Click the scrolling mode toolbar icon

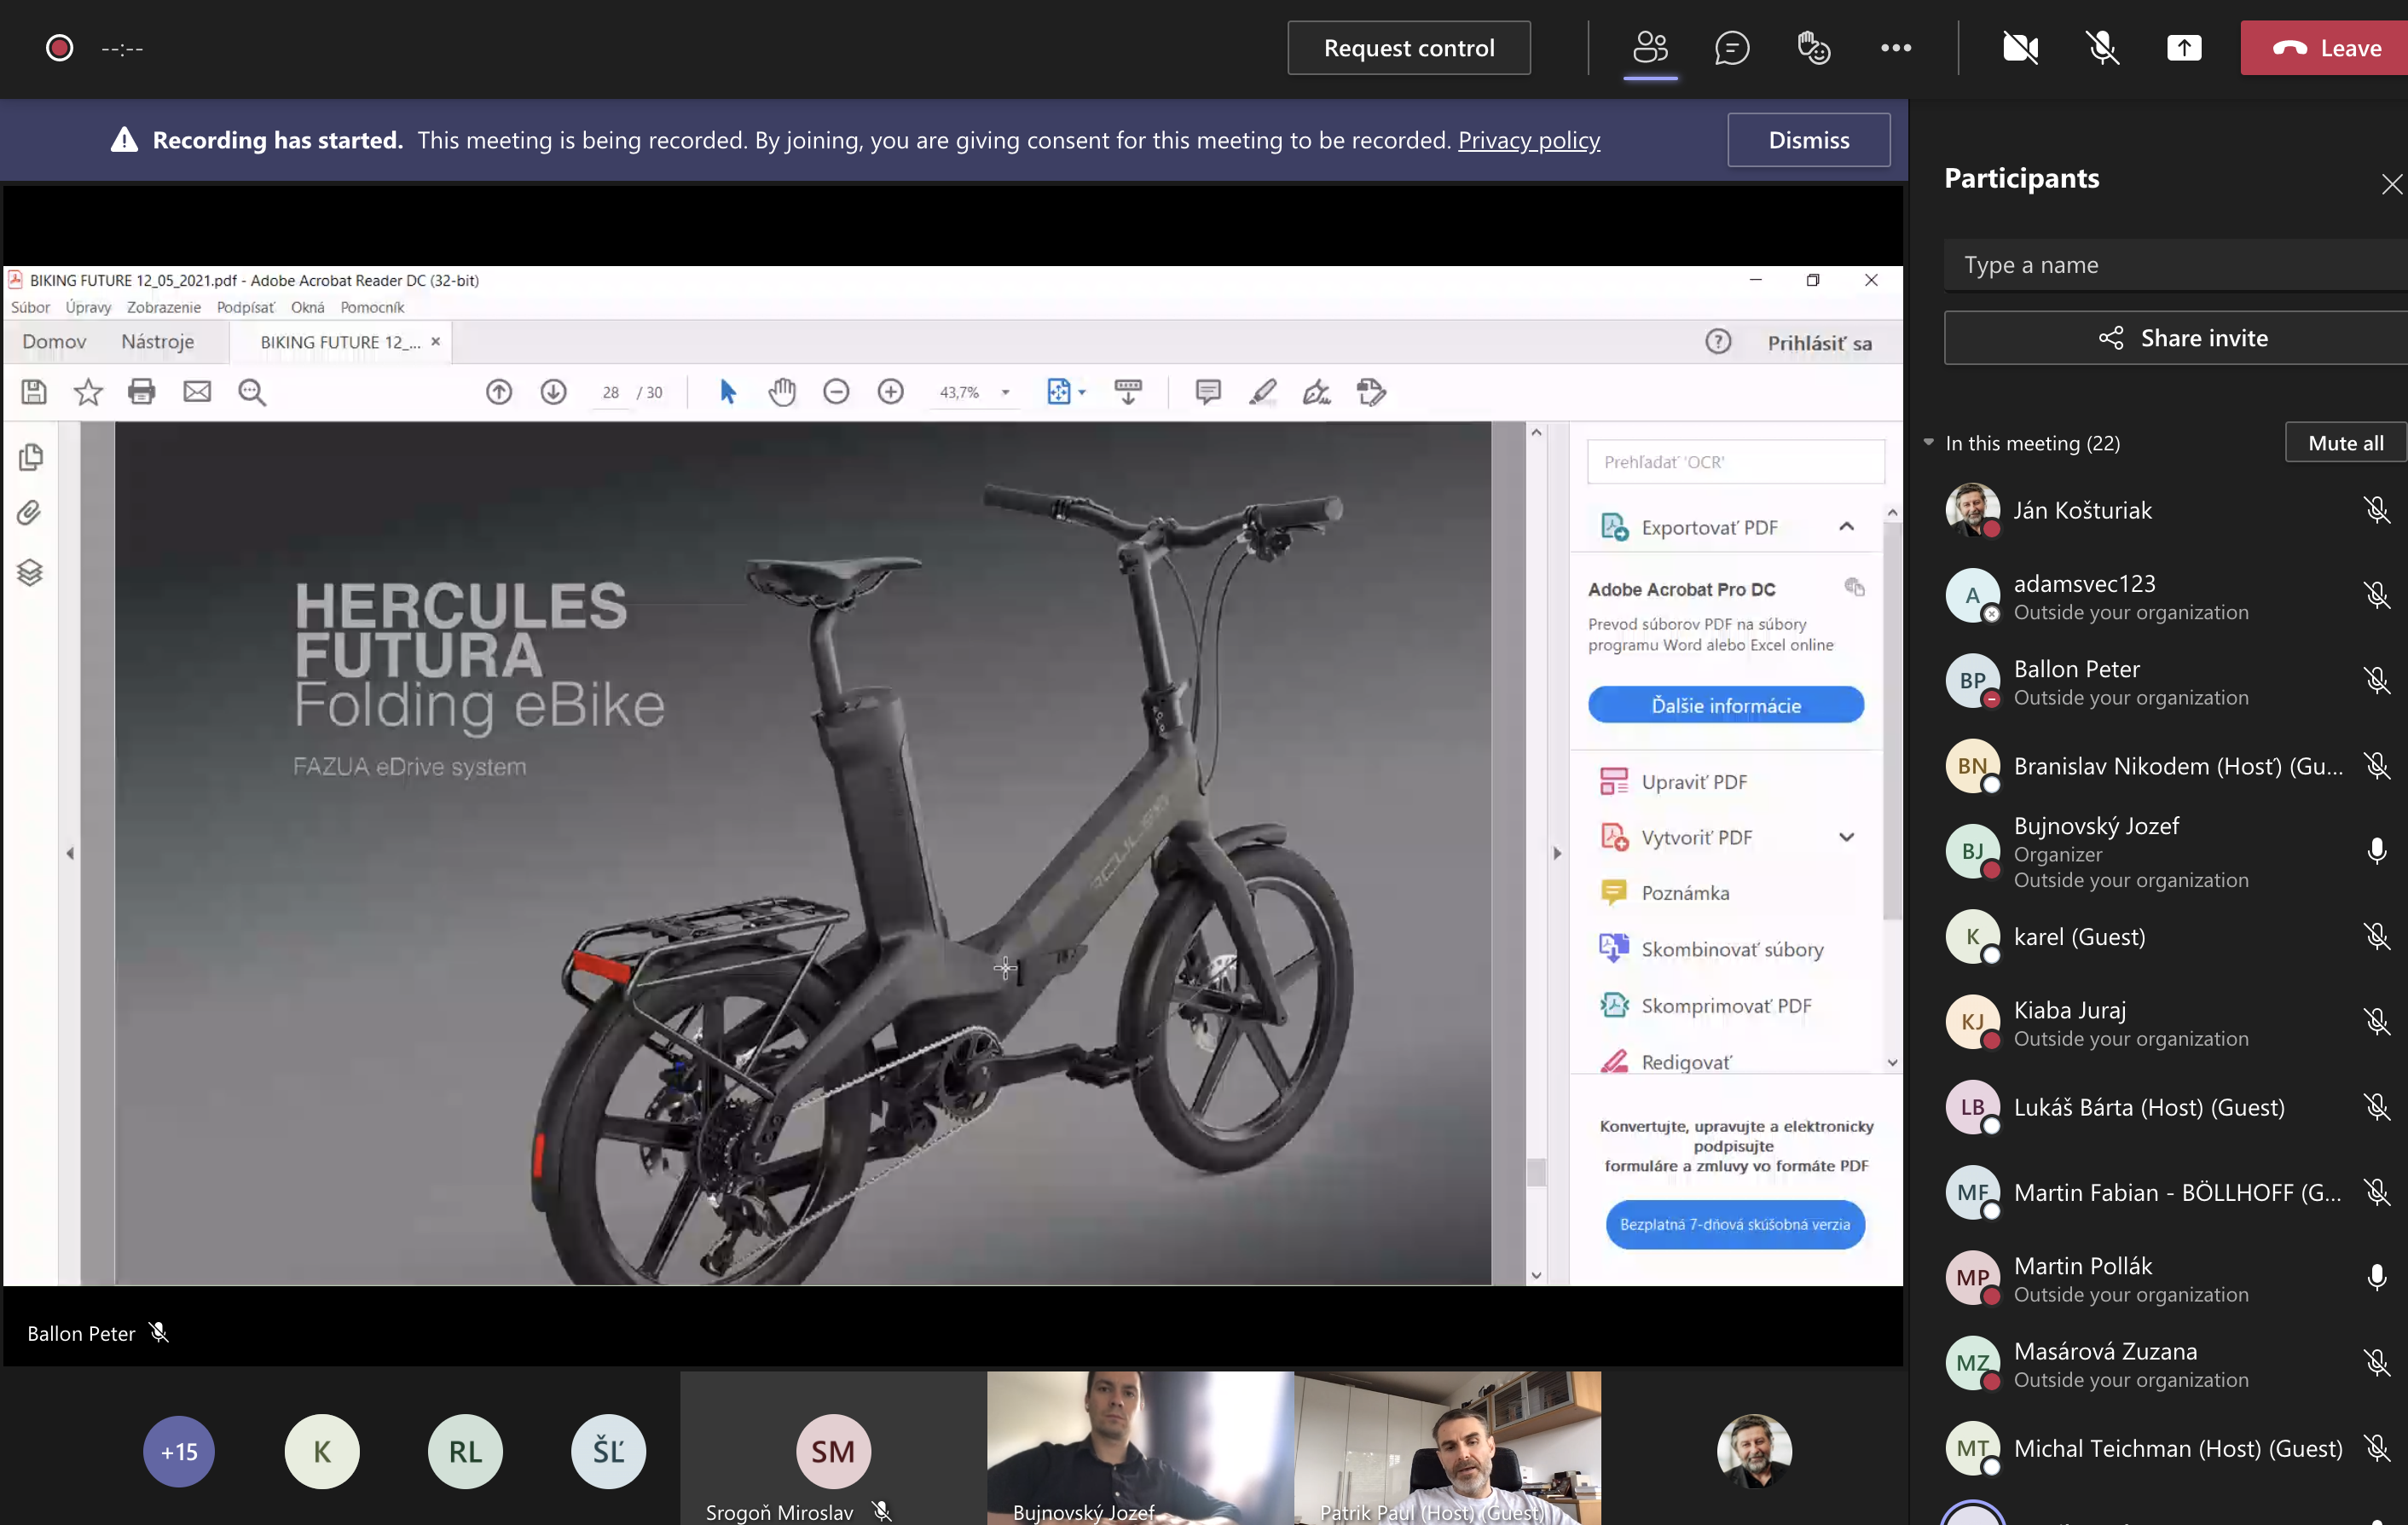(1128, 392)
